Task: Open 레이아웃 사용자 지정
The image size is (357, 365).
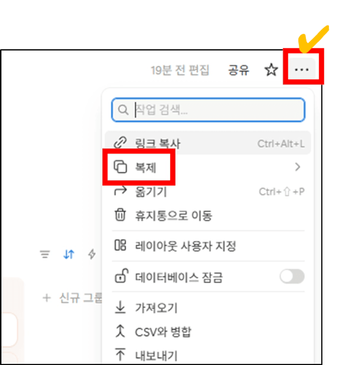Action: click(208, 246)
